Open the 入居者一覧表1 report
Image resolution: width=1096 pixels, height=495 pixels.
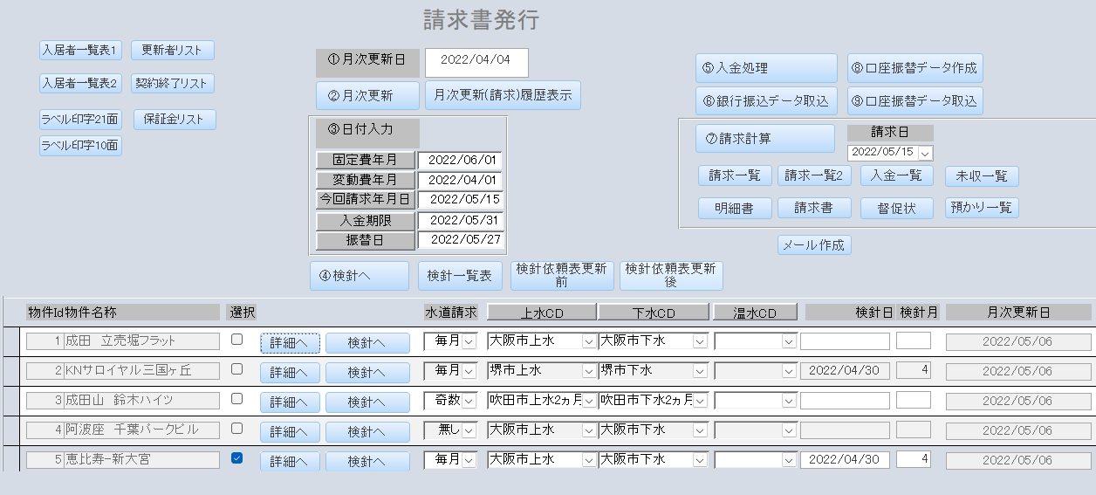click(x=81, y=50)
